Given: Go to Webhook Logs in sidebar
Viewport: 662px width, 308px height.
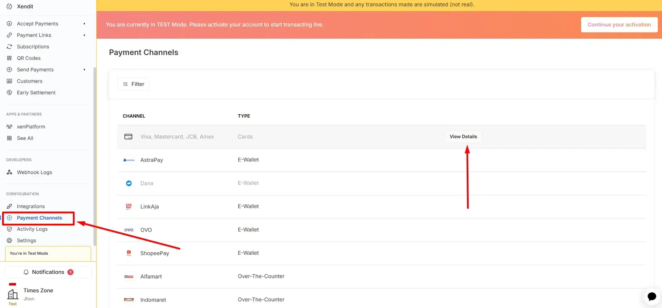Looking at the screenshot, I should click(34, 173).
